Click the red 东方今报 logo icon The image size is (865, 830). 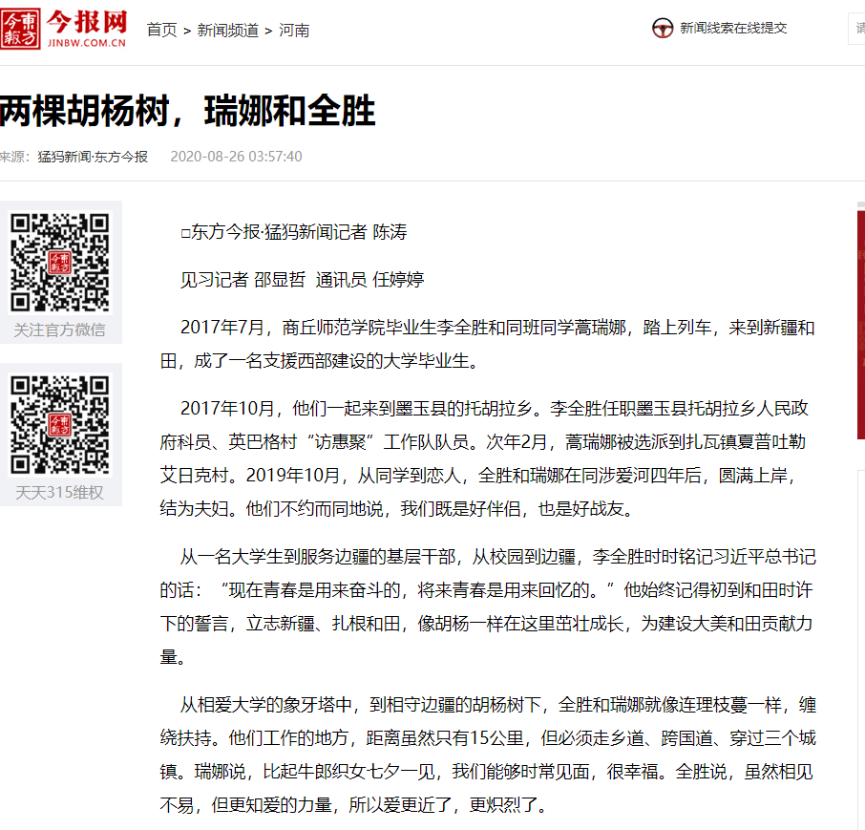pyautogui.click(x=20, y=29)
